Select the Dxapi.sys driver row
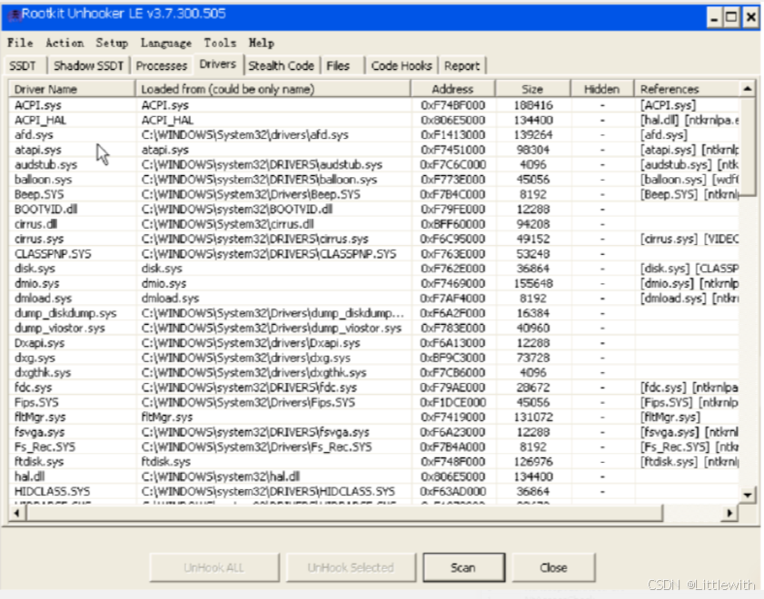764x599 pixels. coord(373,343)
